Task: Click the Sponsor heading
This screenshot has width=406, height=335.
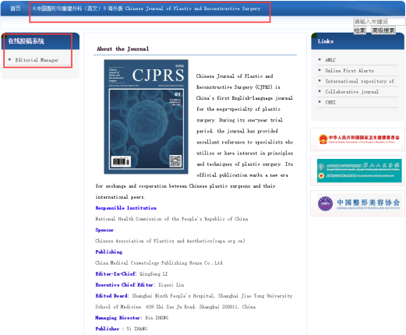Action: [104, 230]
